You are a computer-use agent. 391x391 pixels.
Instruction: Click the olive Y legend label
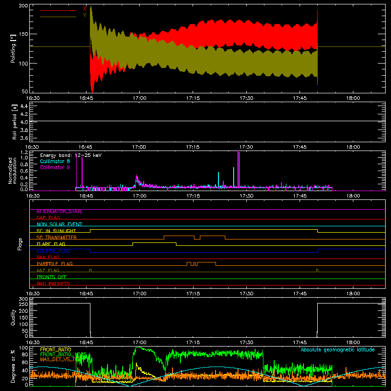[85, 15]
